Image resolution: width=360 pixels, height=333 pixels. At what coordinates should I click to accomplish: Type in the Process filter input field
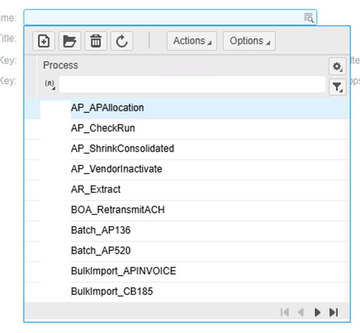point(192,85)
